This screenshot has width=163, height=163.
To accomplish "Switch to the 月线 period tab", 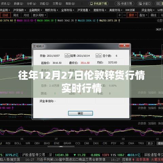I will [26, 15].
